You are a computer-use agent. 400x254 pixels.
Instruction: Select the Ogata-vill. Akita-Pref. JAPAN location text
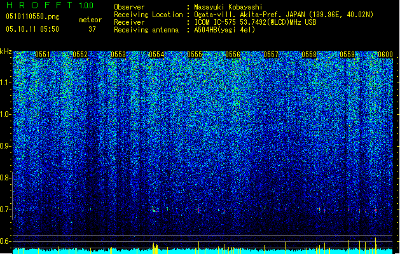click(x=284, y=15)
